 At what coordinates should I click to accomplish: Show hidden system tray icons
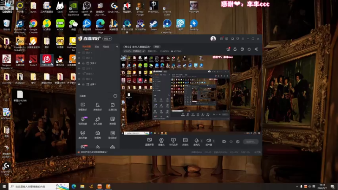(x=297, y=186)
